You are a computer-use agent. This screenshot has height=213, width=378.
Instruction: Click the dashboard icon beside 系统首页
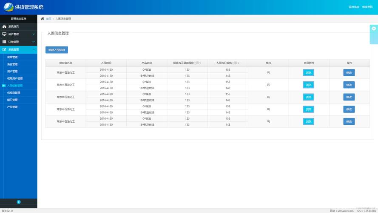click(x=4, y=26)
